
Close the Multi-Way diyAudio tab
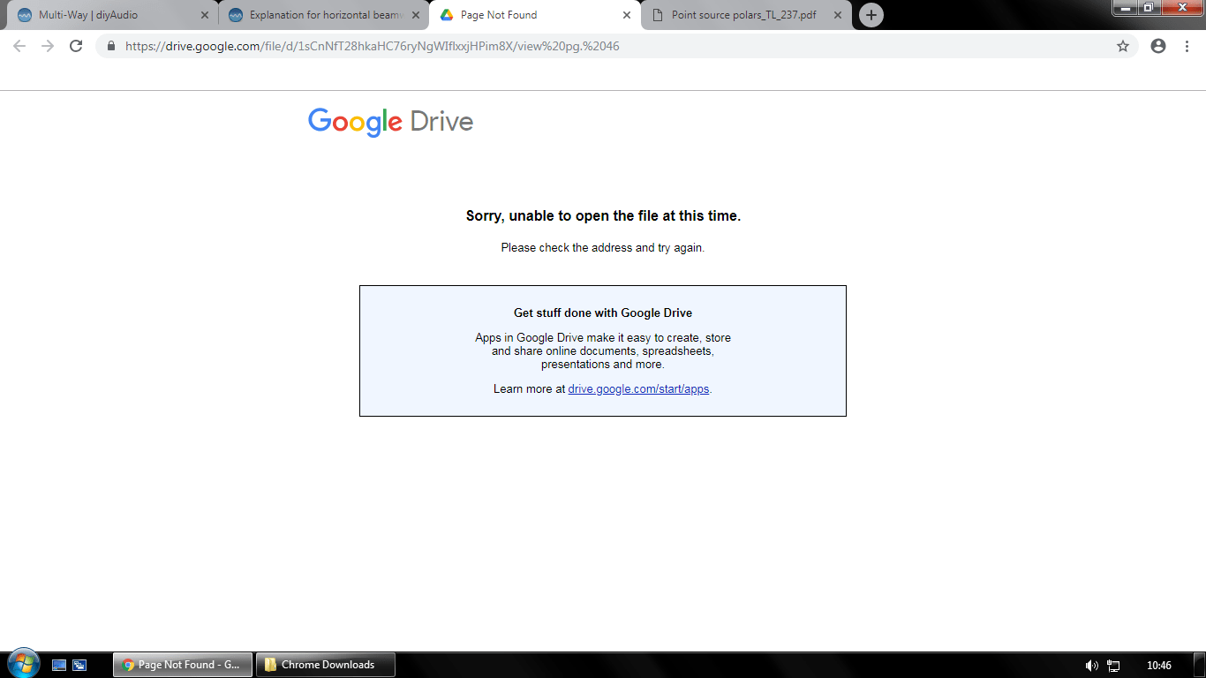tap(205, 15)
